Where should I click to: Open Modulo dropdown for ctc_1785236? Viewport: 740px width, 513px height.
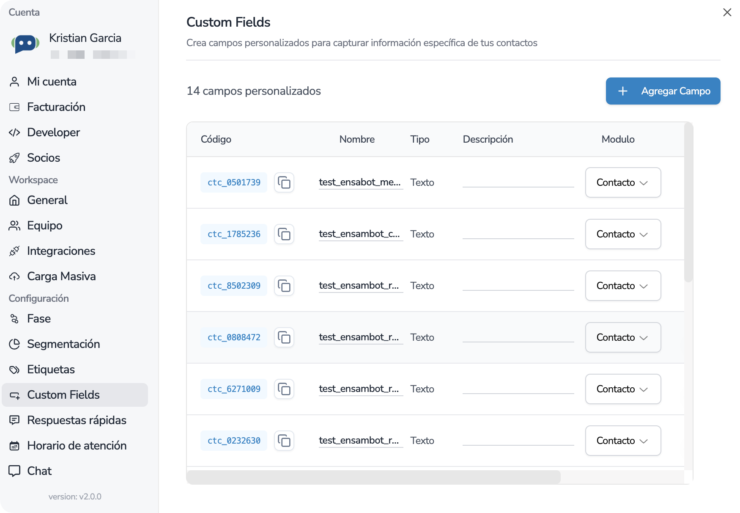(623, 234)
